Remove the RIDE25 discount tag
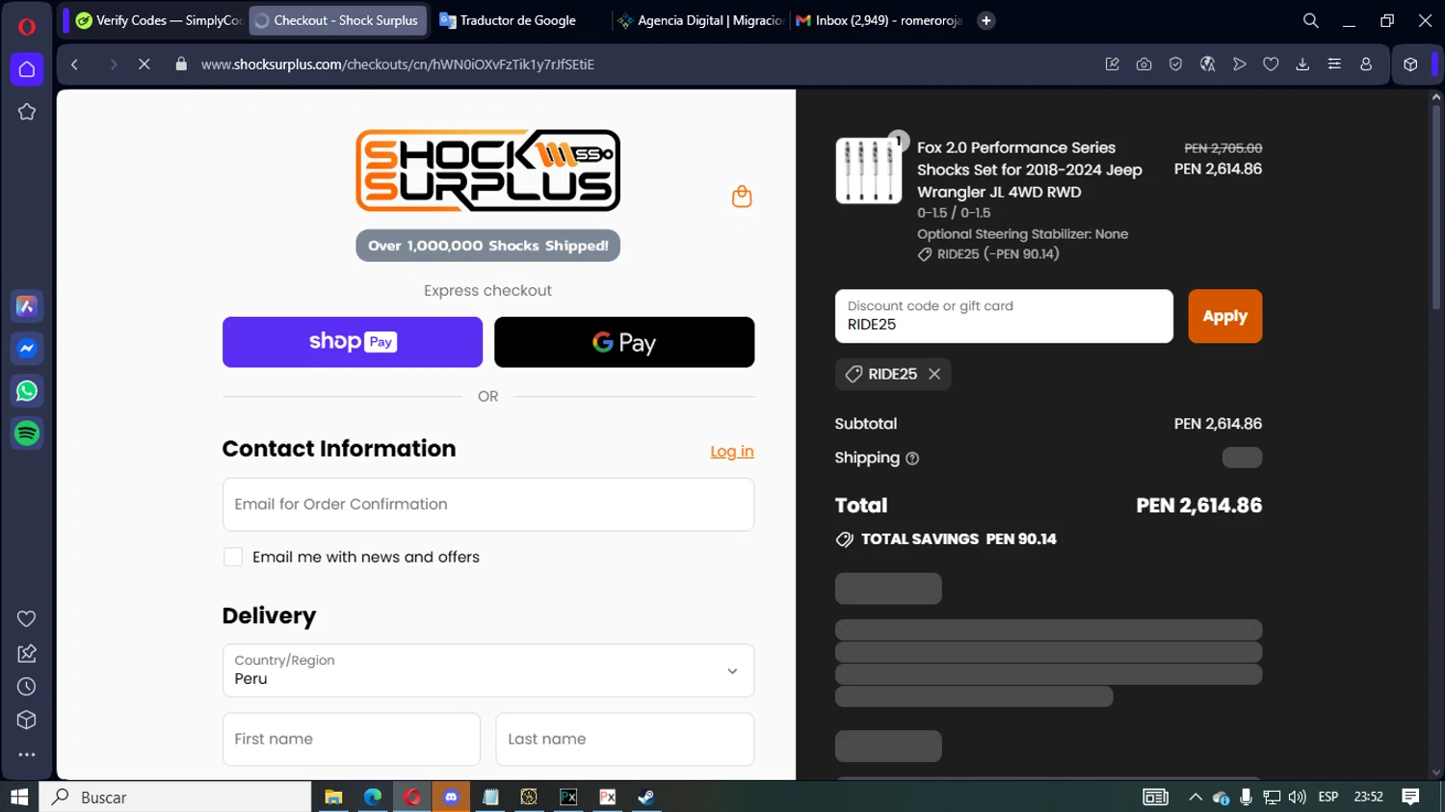 click(934, 374)
